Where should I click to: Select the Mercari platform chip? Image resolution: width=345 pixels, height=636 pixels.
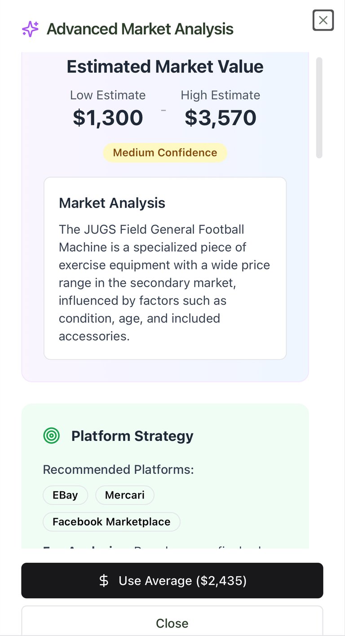pos(124,495)
